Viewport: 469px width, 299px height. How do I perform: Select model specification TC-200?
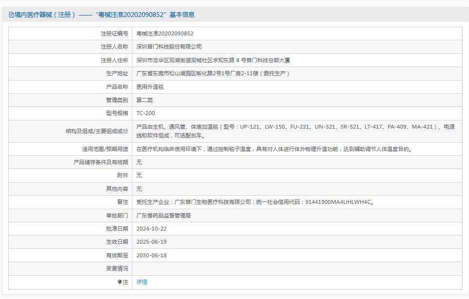coord(145,113)
